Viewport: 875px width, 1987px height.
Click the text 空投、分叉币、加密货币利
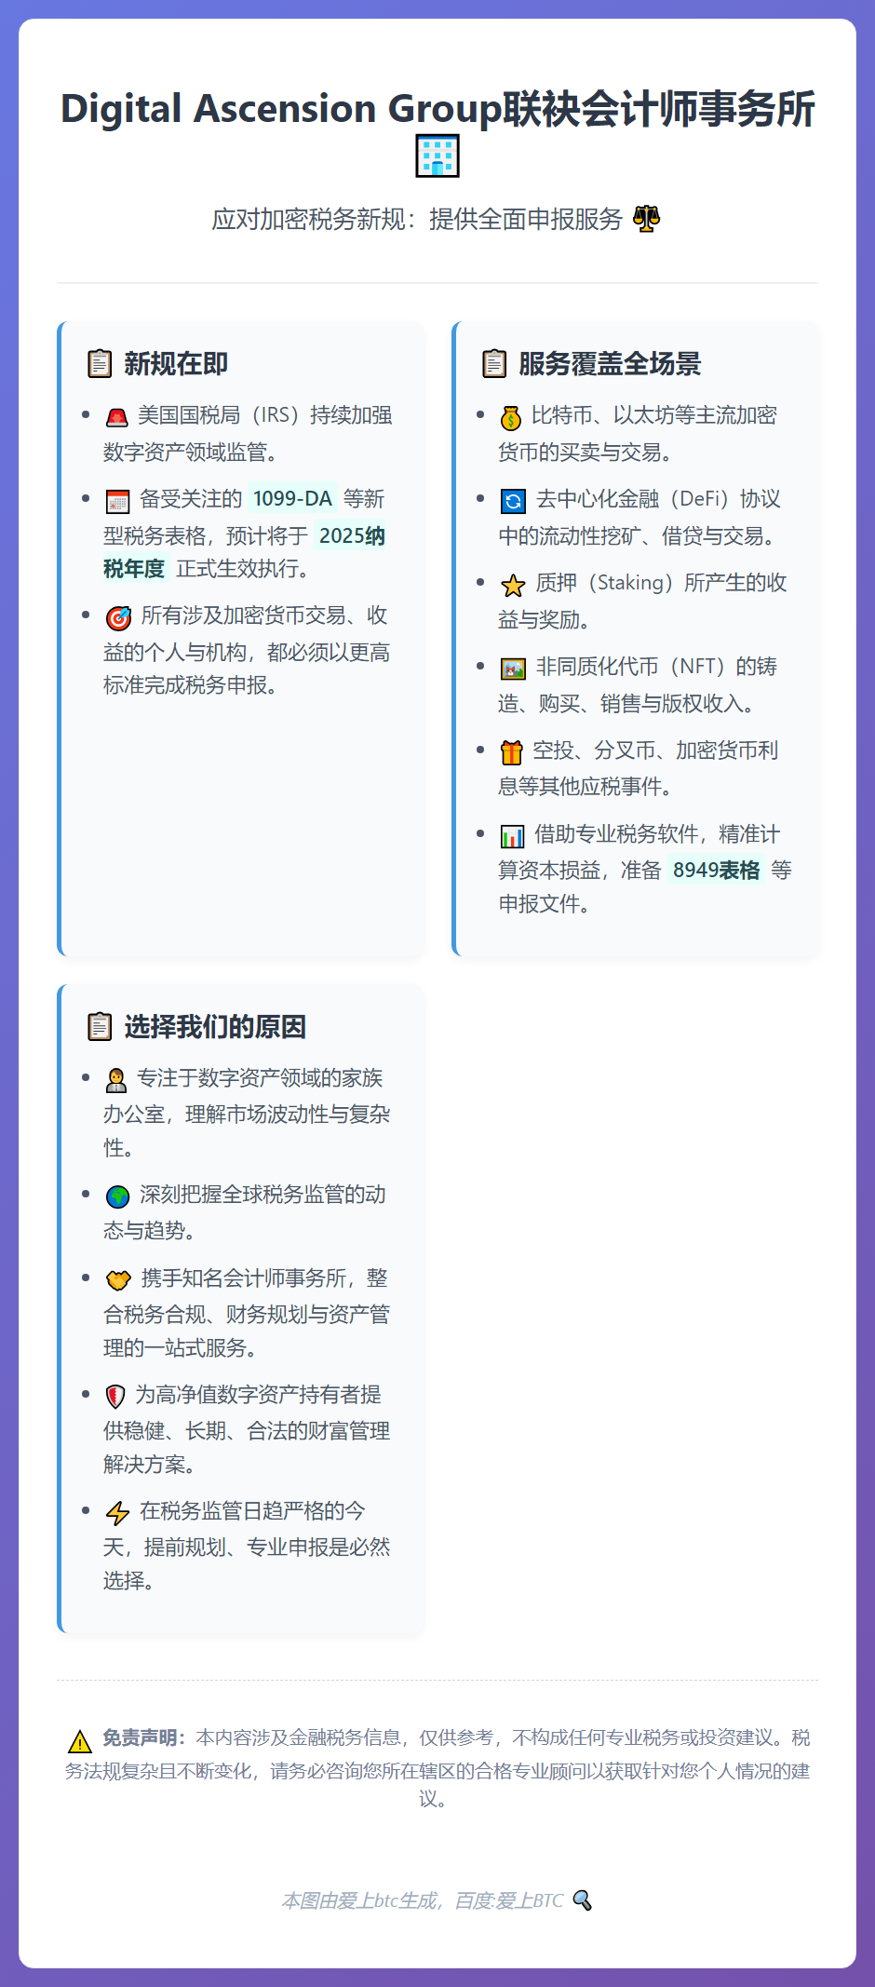point(655,750)
